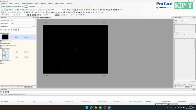The height and width of the screenshot is (110, 196).
Task: Click the yellow smiley face toolbar icon
Action: [x=82, y=10]
